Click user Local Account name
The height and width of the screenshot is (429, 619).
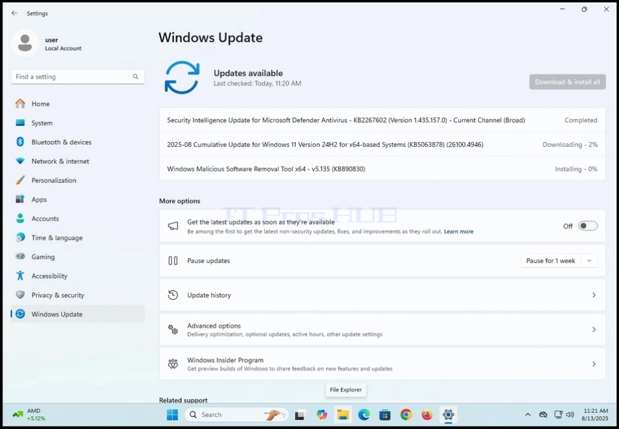pyautogui.click(x=63, y=44)
